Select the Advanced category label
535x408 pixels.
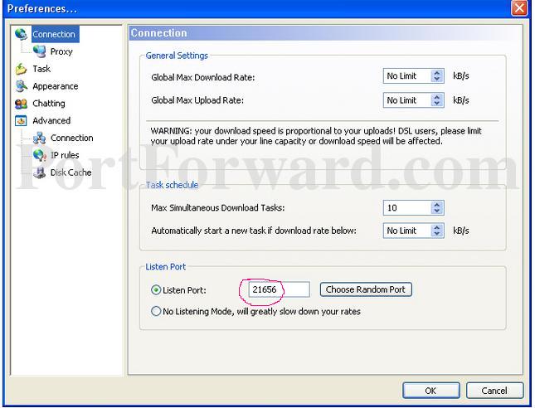coord(51,121)
